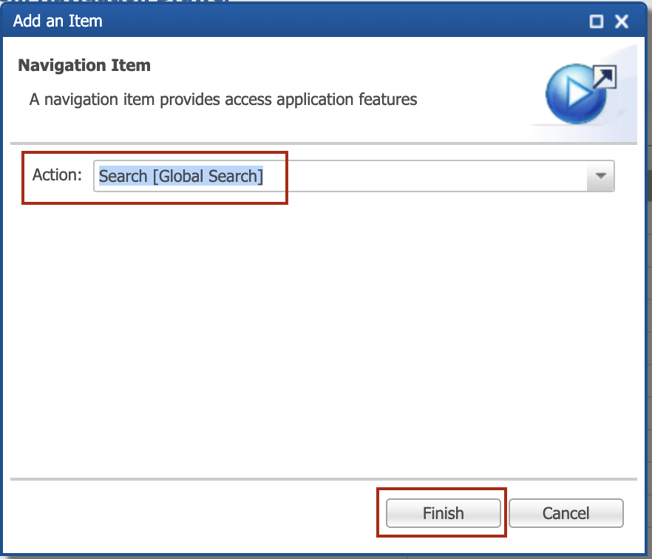Close the Add an Item dialog
The width and height of the screenshot is (652, 559).
click(622, 21)
